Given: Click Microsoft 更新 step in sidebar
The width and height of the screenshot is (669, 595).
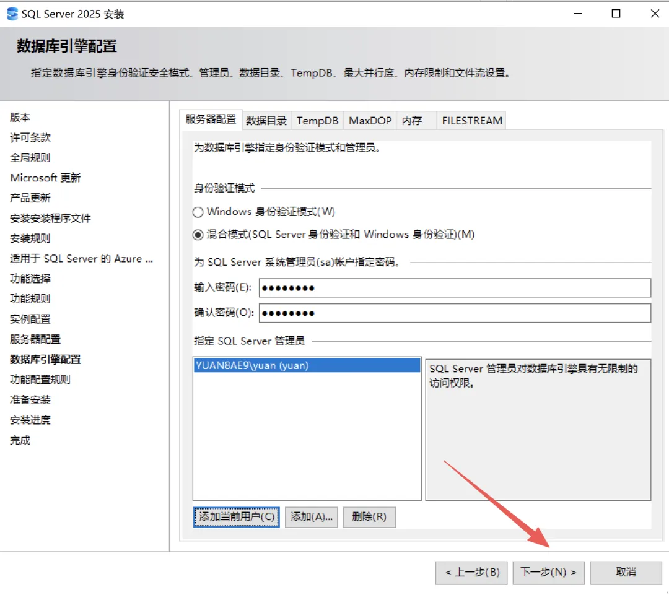Looking at the screenshot, I should (45, 178).
